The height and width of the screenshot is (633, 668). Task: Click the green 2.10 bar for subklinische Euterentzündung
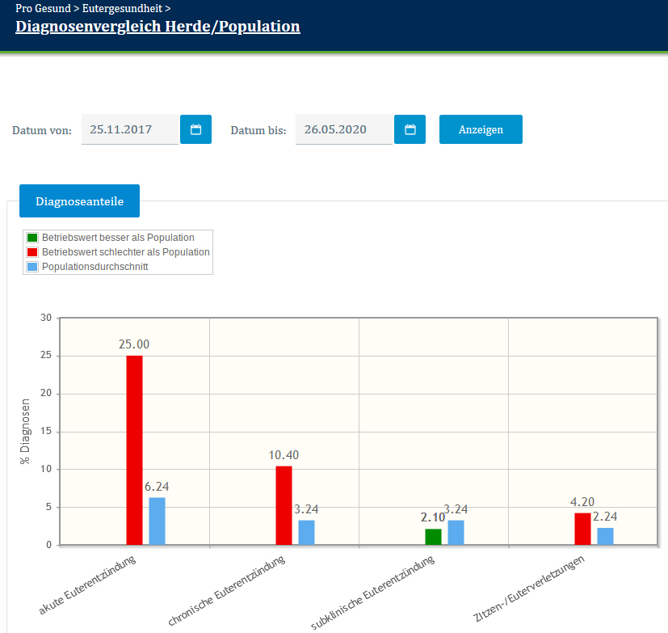[x=433, y=537]
